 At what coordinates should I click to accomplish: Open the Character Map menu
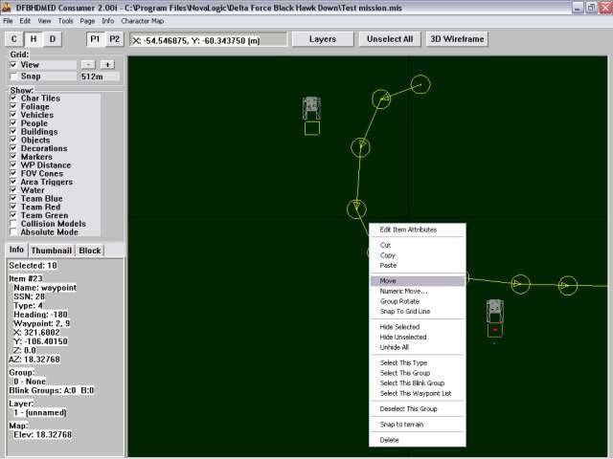[142, 20]
